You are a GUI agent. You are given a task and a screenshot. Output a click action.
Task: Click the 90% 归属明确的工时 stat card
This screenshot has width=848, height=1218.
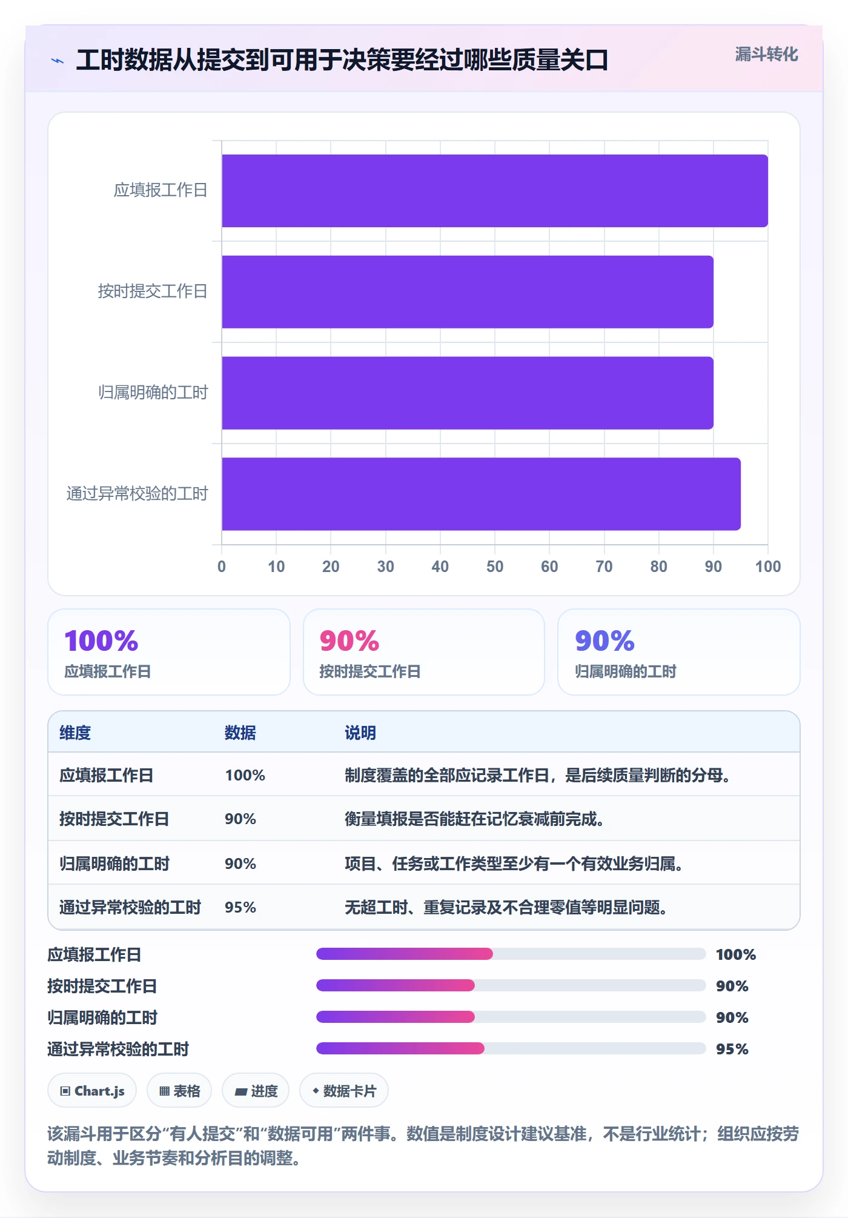pyautogui.click(x=679, y=652)
